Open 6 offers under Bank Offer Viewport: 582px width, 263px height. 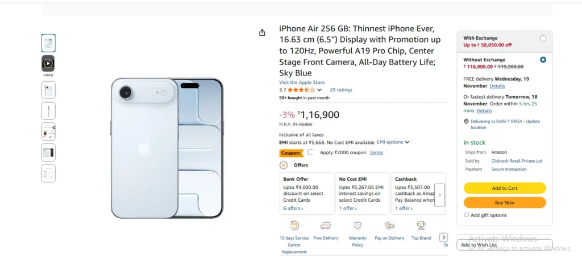293,209
